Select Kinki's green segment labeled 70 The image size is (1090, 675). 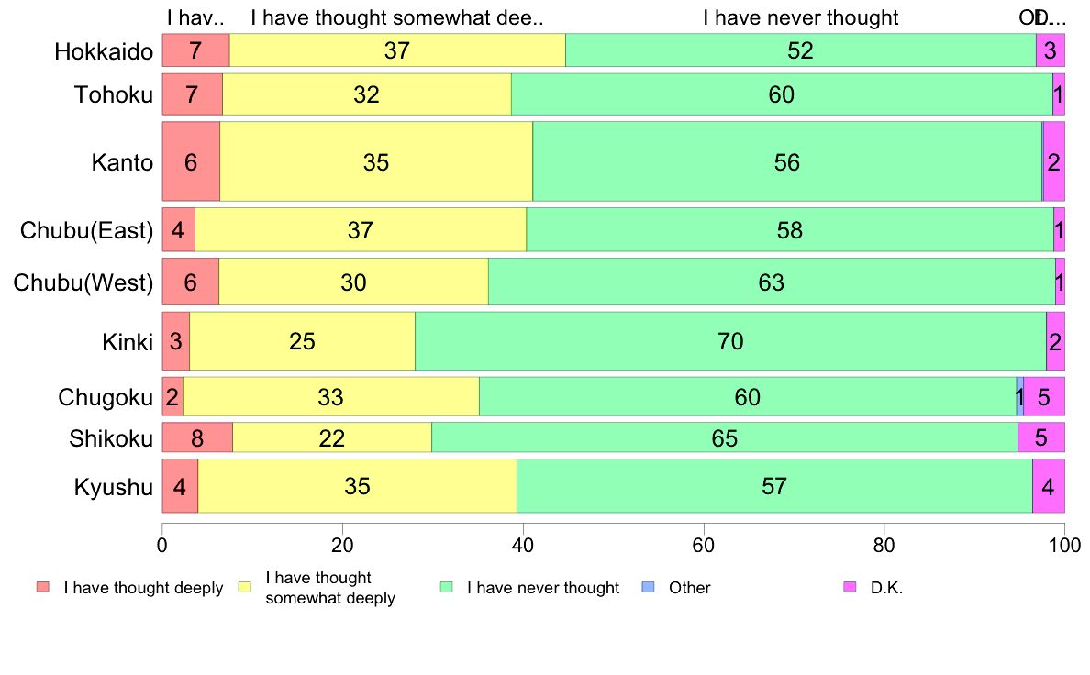(x=730, y=341)
